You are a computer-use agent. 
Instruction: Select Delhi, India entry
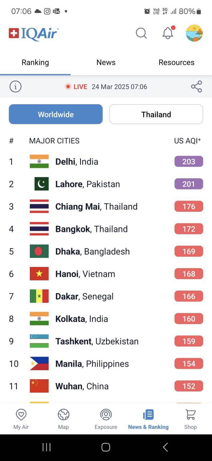(106, 161)
